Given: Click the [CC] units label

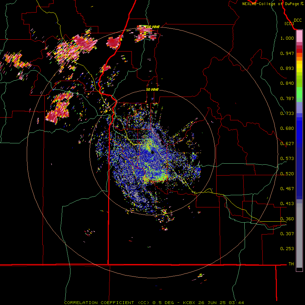Looking at the screenshot, I should click(289, 23).
